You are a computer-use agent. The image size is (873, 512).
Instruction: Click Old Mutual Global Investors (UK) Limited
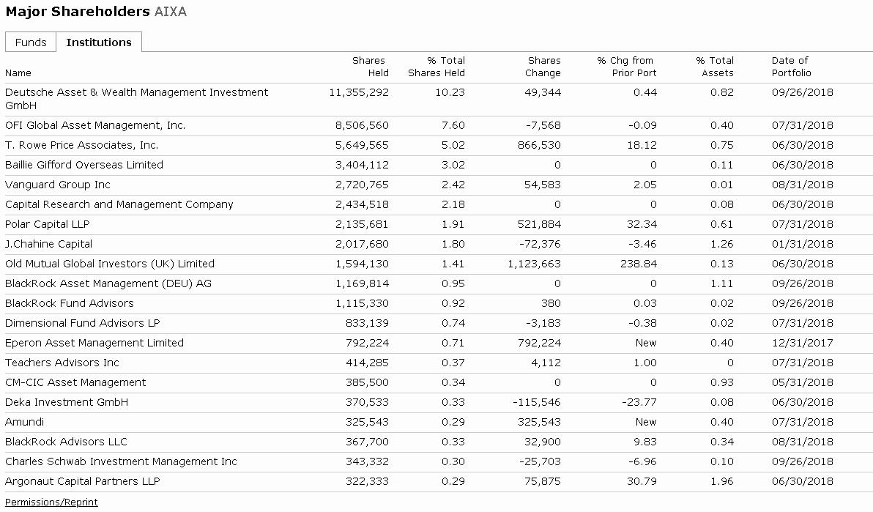pos(110,264)
